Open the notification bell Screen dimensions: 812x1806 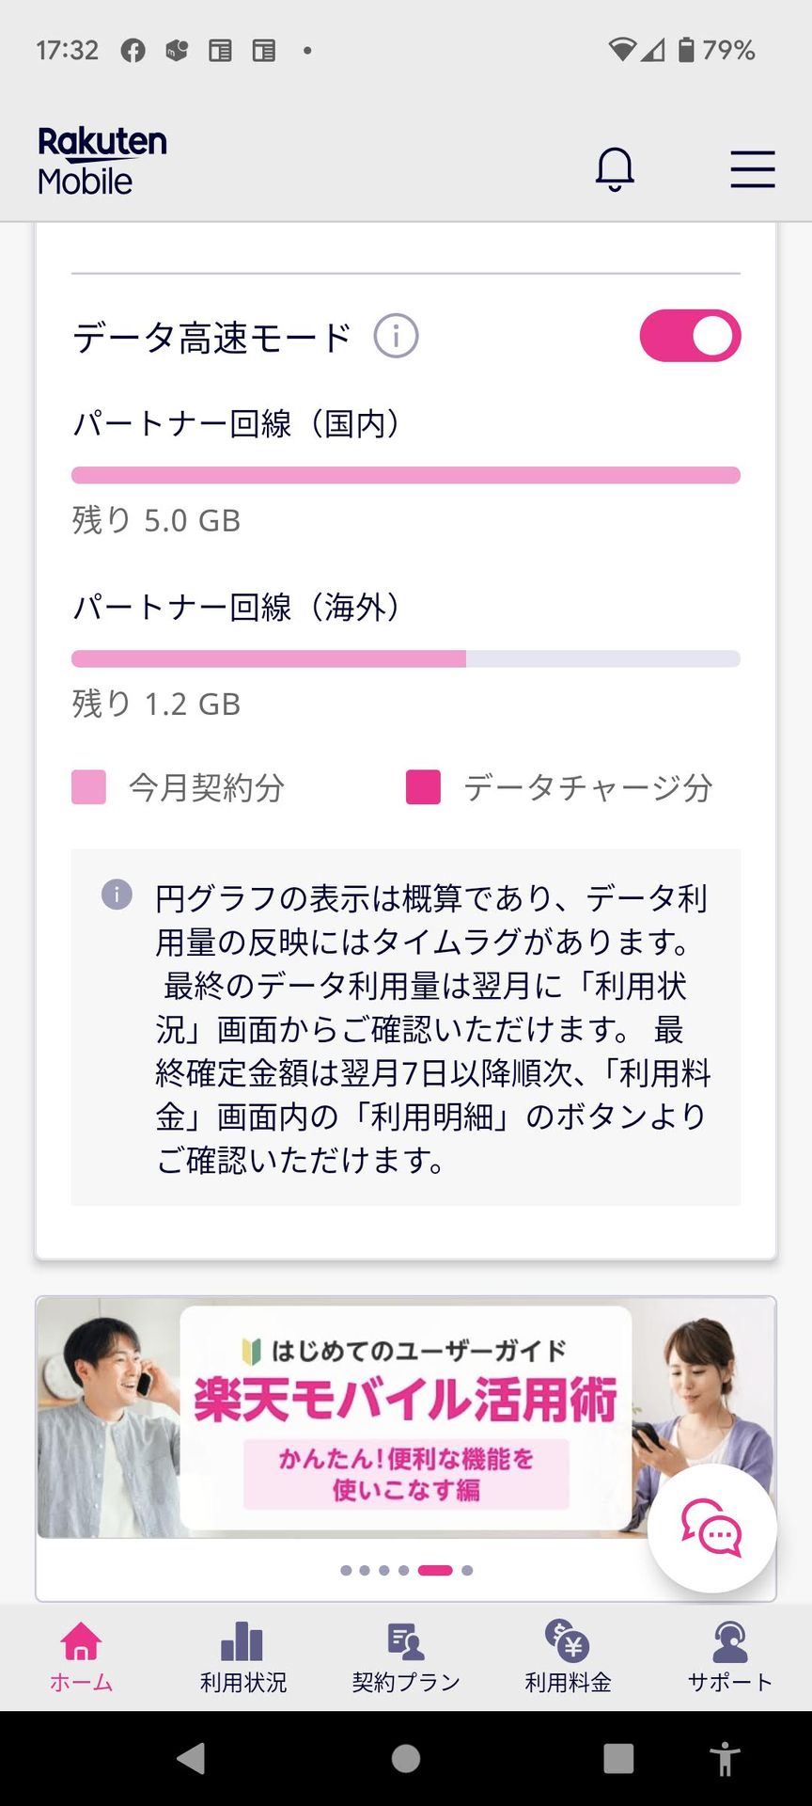click(x=617, y=169)
